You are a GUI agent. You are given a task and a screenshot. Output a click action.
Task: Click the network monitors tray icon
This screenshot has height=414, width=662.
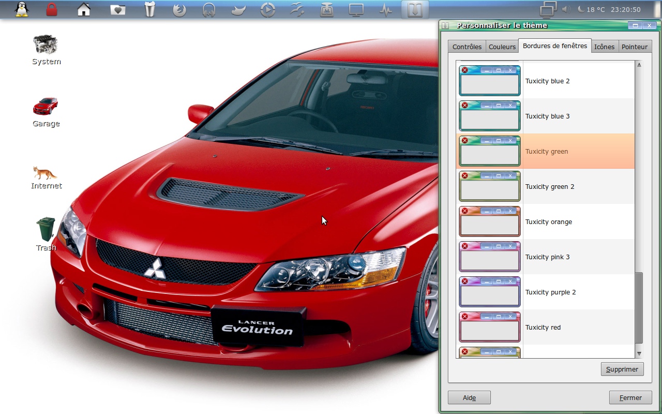548,9
